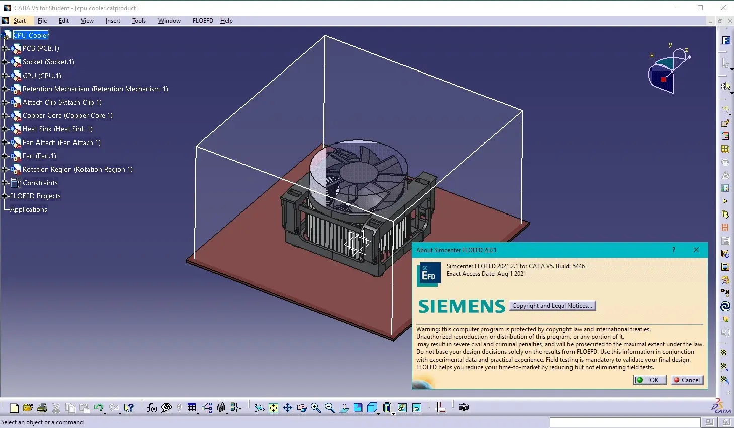Click the Swap Visible Space icon

coord(416,408)
